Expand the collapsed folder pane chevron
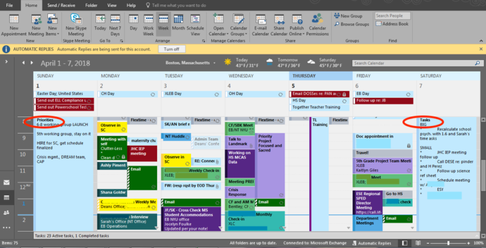Screen dimensions: 486x248 (x=6, y=62)
